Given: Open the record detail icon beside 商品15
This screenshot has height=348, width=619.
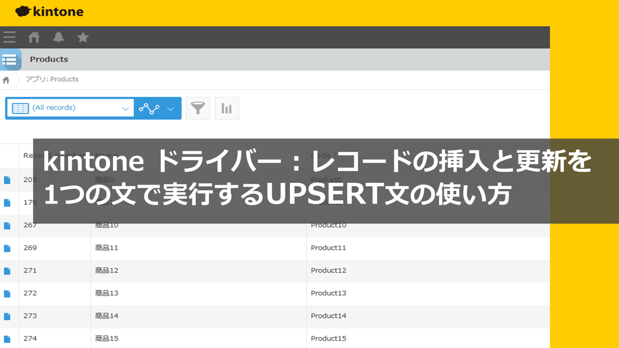Looking at the screenshot, I should coord(8,338).
